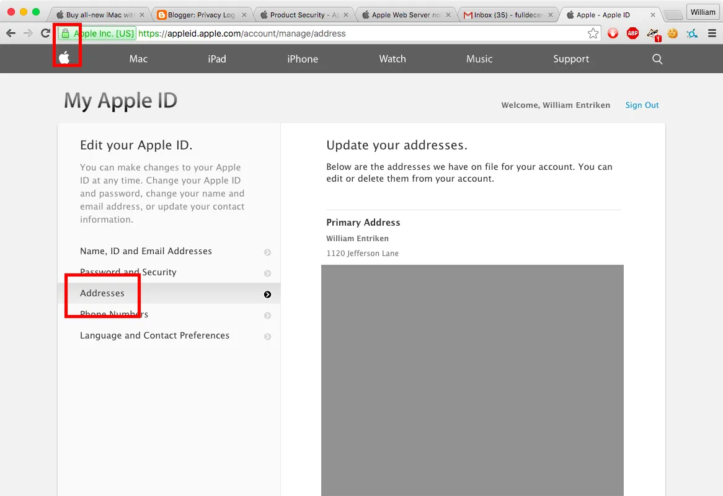This screenshot has width=723, height=496.
Task: Open the extension icon with badge 1
Action: click(654, 33)
